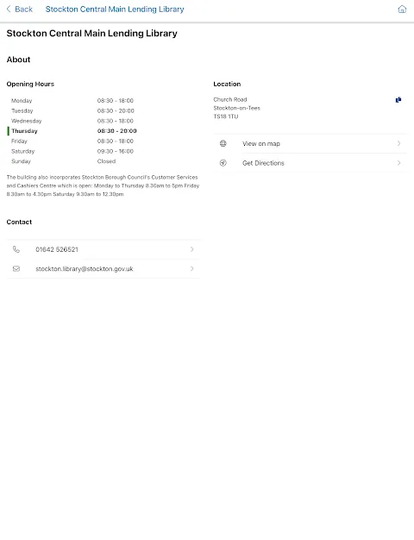Click the email envelope icon

point(16,268)
